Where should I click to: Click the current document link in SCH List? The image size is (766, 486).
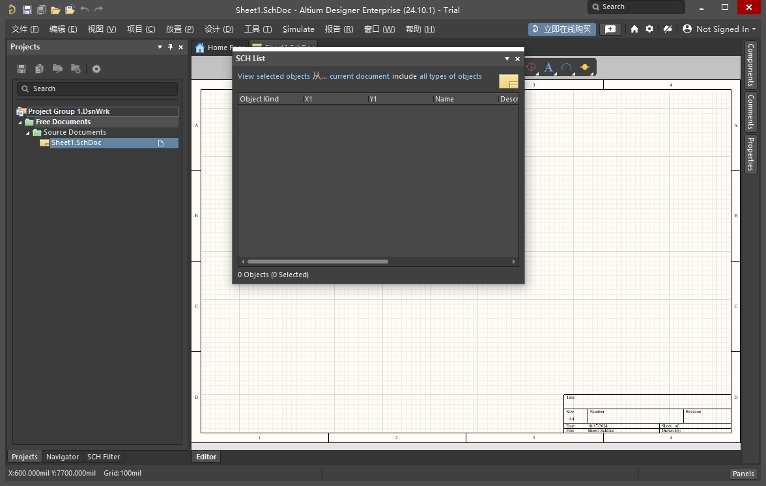pos(360,76)
